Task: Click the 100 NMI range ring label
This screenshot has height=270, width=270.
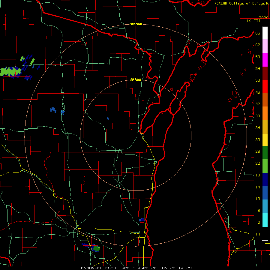Action: 136,24
